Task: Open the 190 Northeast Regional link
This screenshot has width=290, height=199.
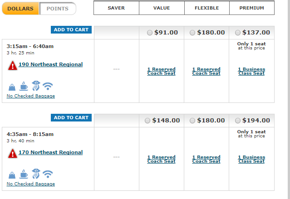Action: tap(51, 64)
